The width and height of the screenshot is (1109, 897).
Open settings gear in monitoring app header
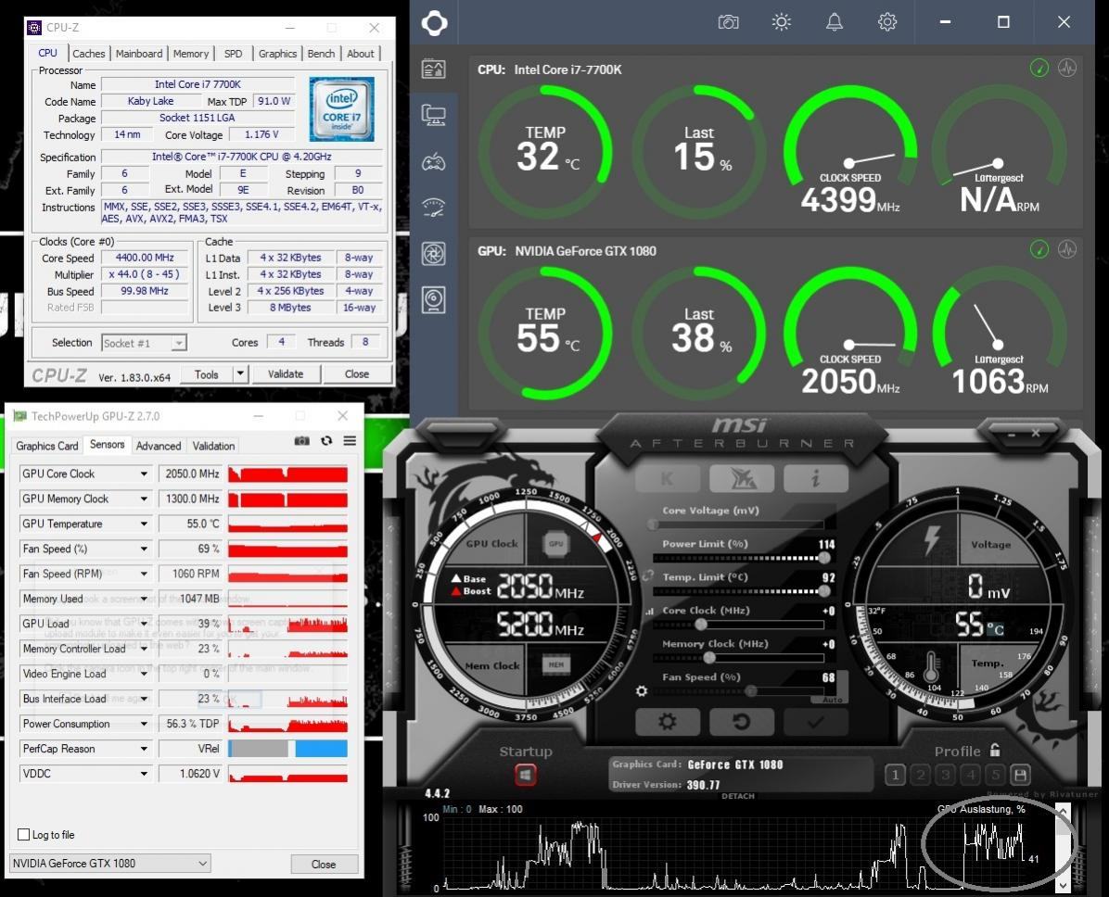pyautogui.click(x=886, y=22)
